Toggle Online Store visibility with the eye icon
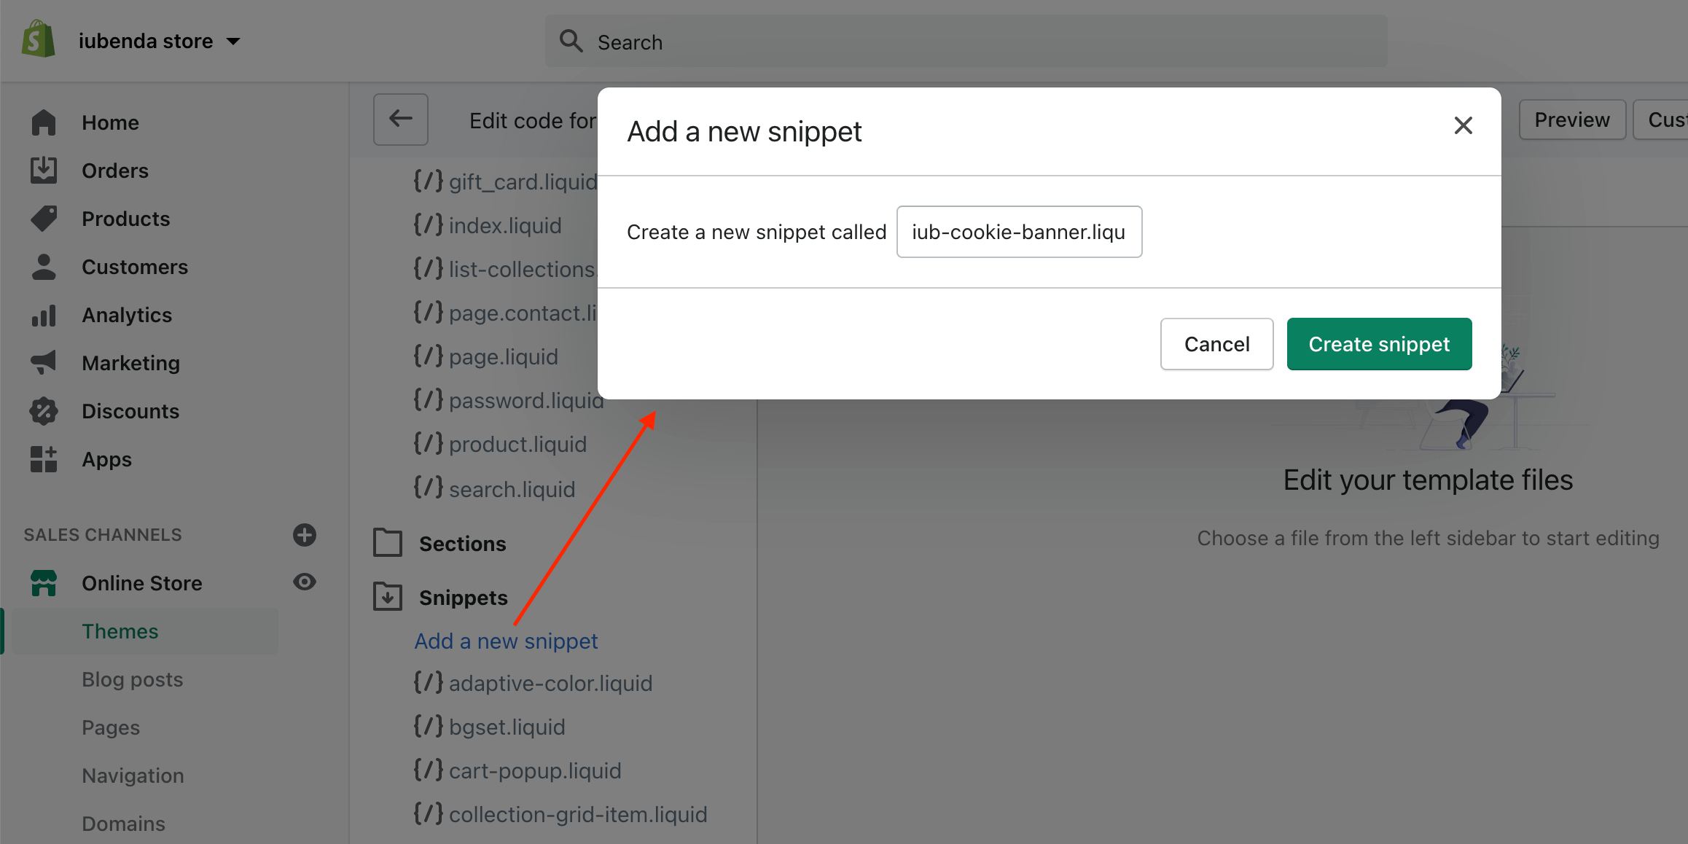Screen dimensions: 1688x844 305,582
